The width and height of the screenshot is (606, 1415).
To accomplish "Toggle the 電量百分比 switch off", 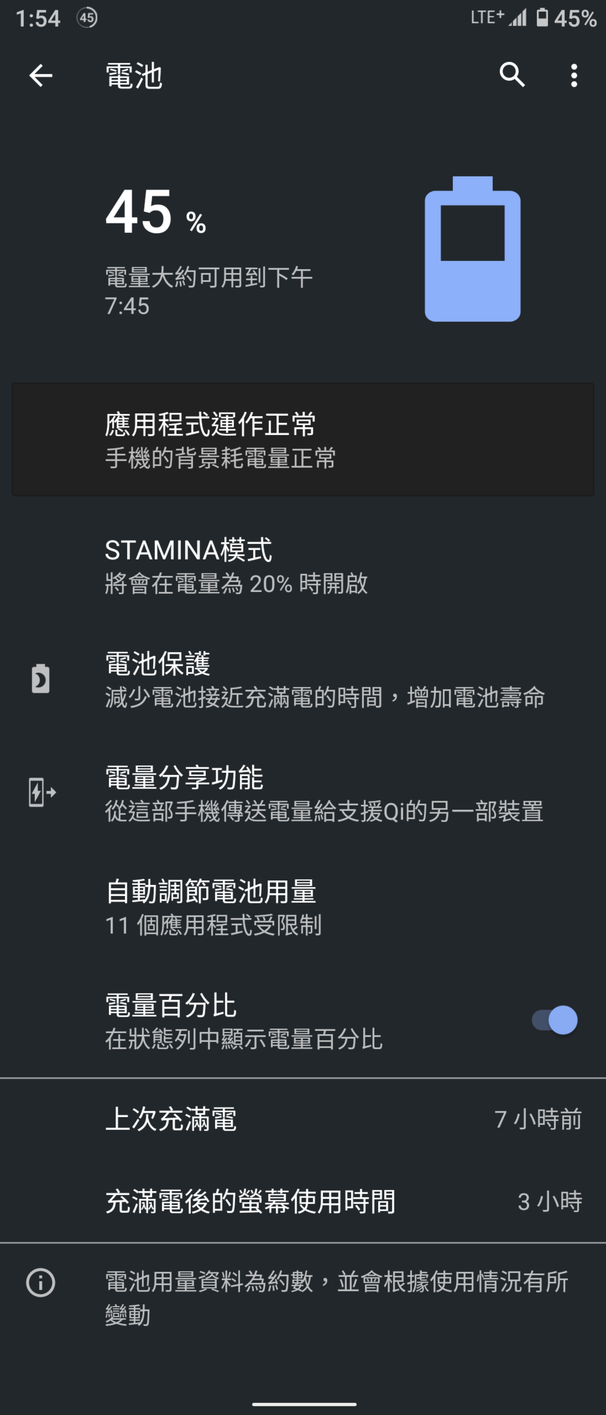I will pyautogui.click(x=554, y=1020).
